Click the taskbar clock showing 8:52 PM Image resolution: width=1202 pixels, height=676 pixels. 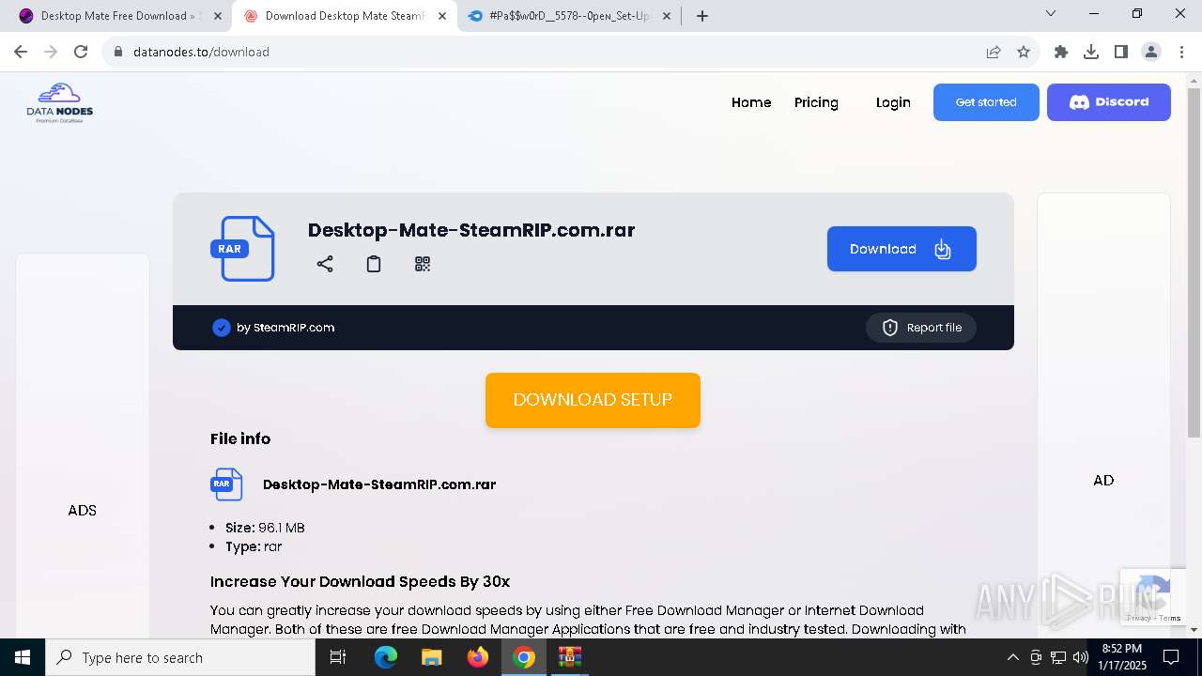tap(1122, 657)
